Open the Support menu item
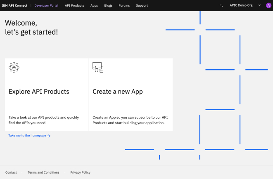The image size is (273, 179). click(x=142, y=5)
